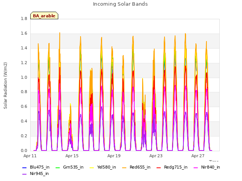Click the magenta Nir840_in legend swatch
Screen dimensions: 242x181
click(x=196, y=167)
